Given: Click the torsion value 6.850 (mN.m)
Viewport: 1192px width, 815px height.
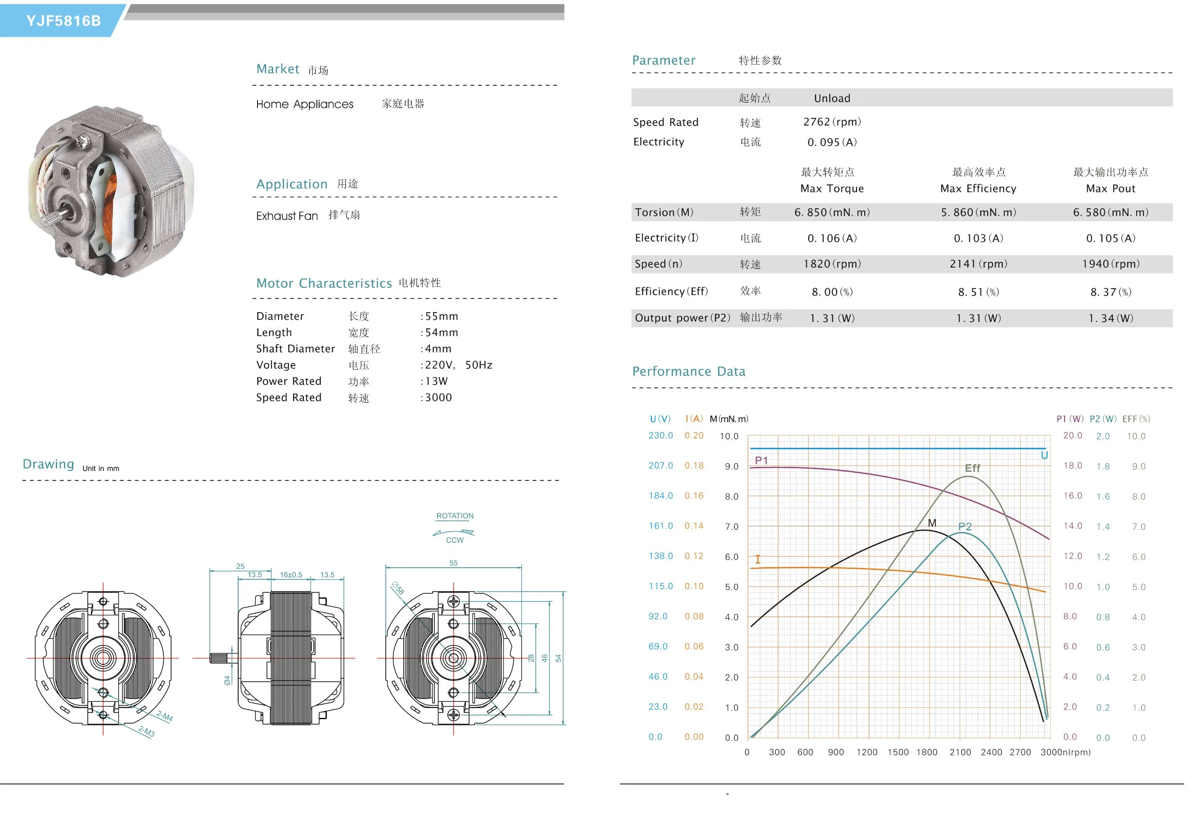Looking at the screenshot, I should point(832,213).
